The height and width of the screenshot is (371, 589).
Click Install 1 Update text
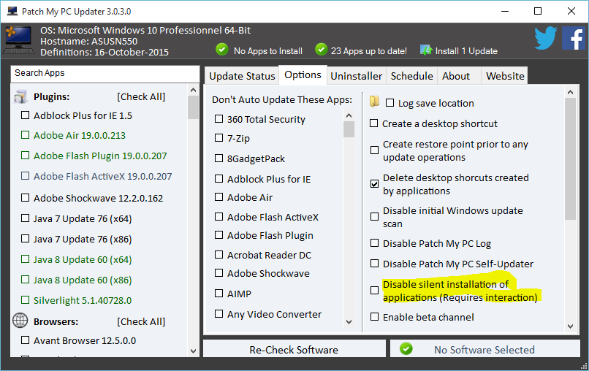[x=466, y=50]
